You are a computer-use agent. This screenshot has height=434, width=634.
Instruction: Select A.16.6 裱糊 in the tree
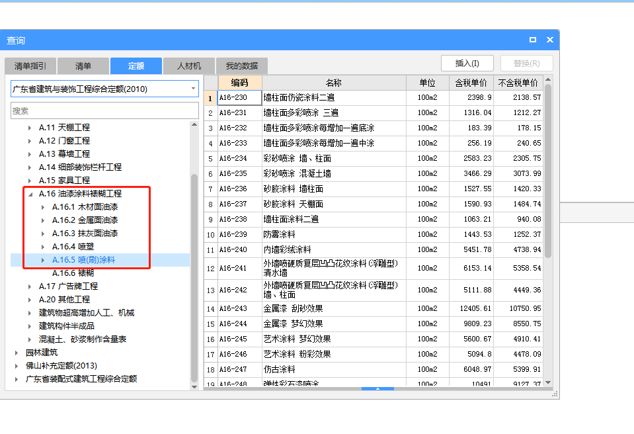73,273
